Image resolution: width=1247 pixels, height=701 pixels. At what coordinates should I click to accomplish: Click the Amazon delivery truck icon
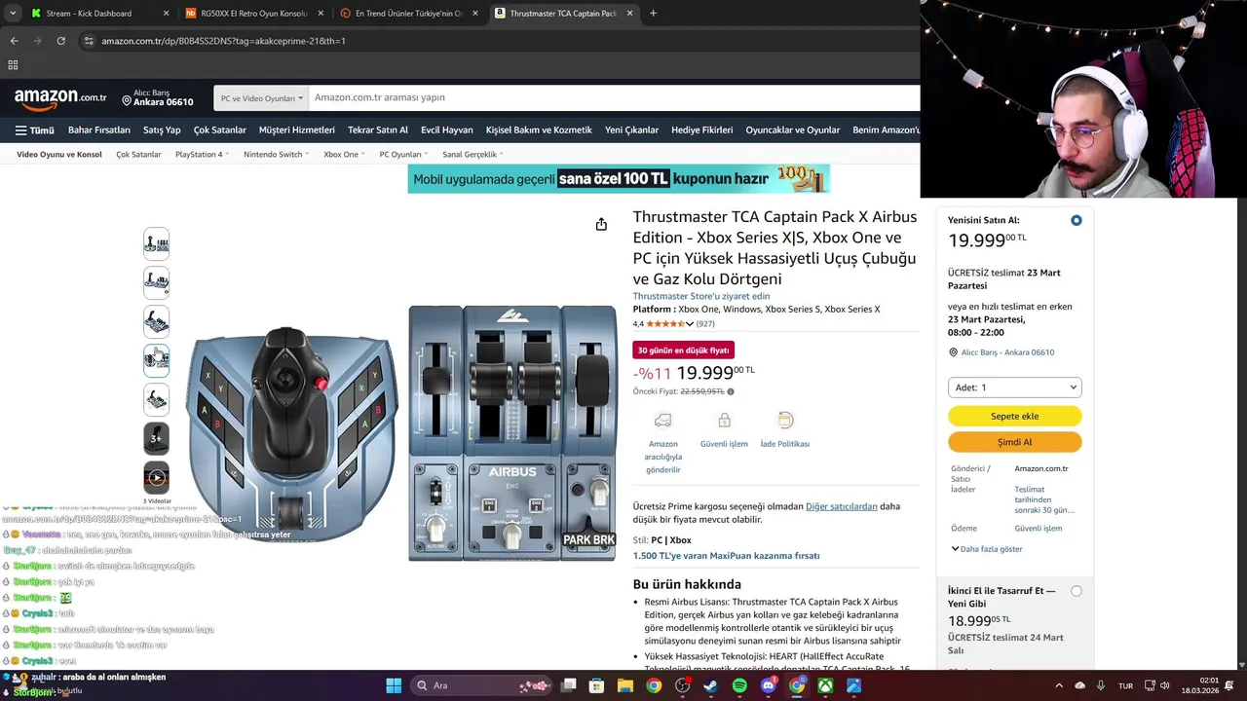pyautogui.click(x=662, y=421)
